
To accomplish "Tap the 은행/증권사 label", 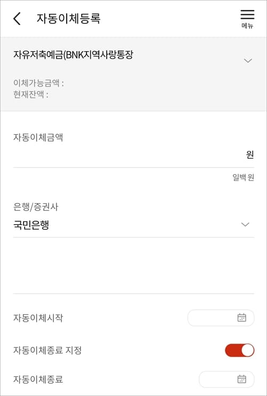I will tap(36, 207).
